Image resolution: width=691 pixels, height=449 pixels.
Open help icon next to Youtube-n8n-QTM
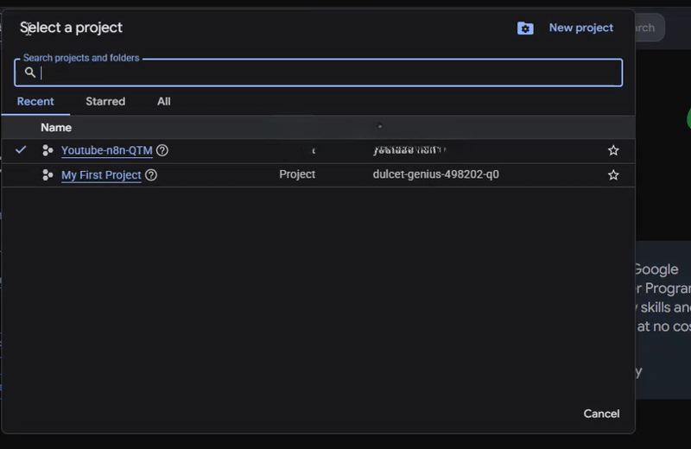click(x=162, y=150)
